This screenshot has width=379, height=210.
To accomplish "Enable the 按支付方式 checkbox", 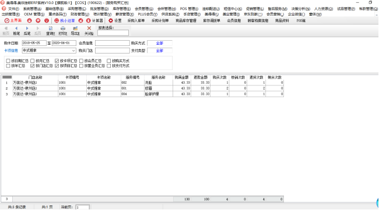I will 109,66.
